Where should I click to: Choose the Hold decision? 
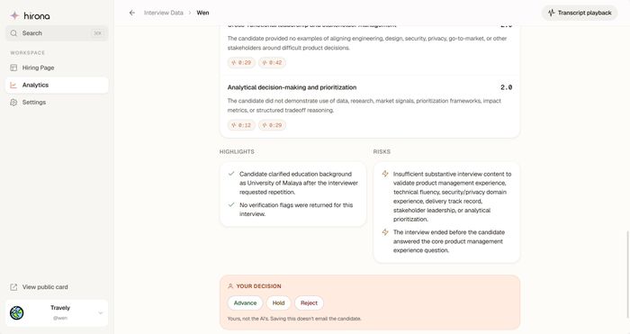tap(278, 303)
